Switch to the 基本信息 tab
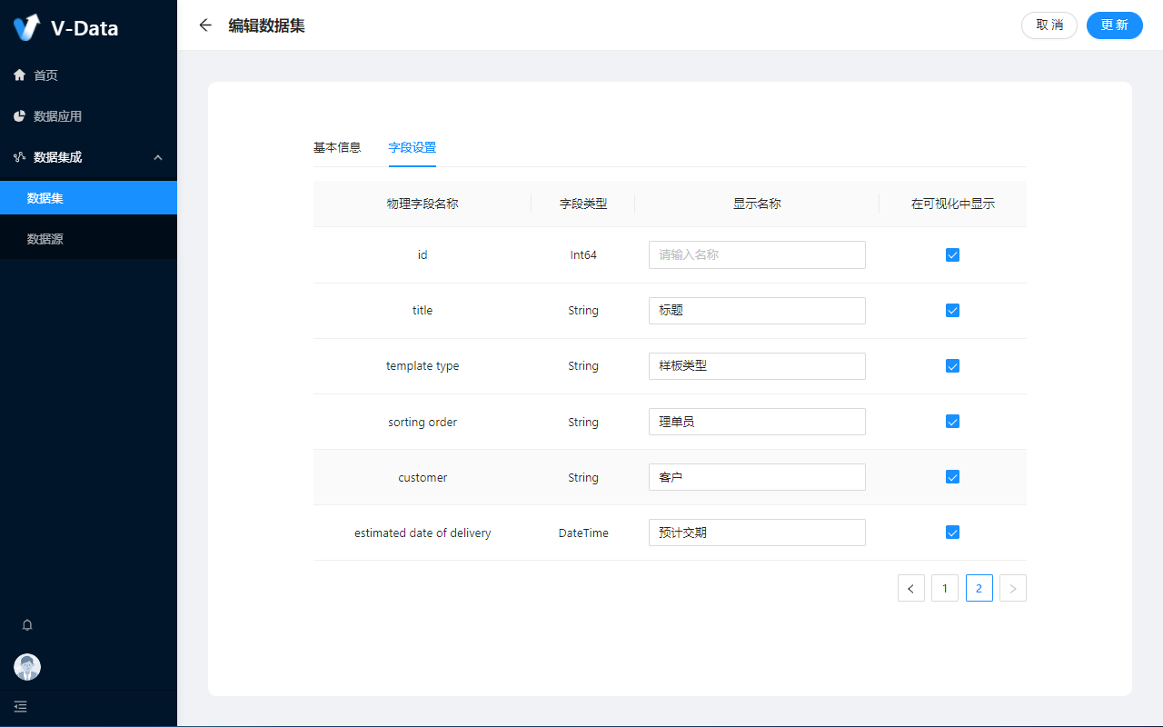This screenshot has width=1163, height=727. pyautogui.click(x=337, y=147)
